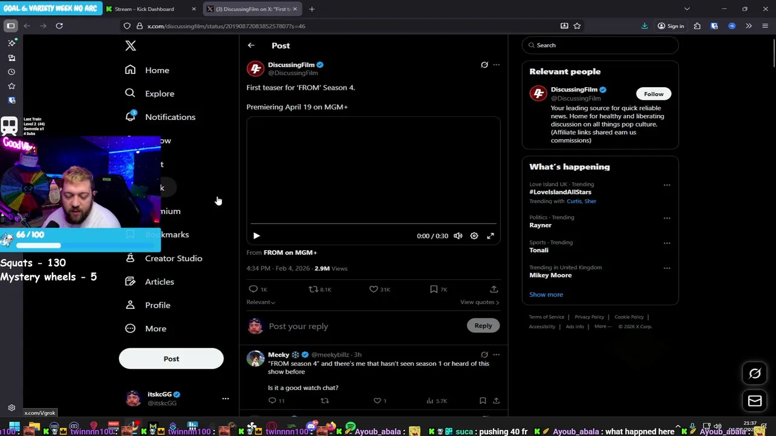Open the Mikey Moore trend
The height and width of the screenshot is (436, 776).
pos(550,276)
